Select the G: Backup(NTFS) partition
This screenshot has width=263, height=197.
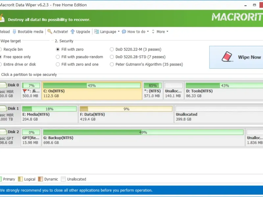143,137
